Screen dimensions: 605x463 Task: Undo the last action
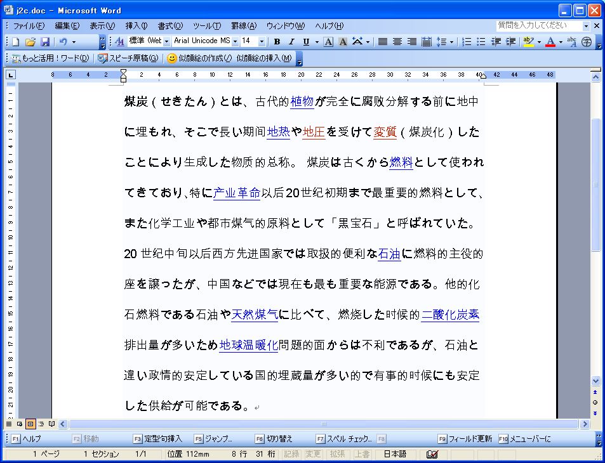coord(63,42)
